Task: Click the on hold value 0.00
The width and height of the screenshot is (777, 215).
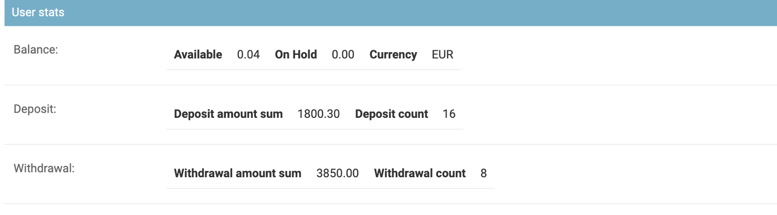Action: tap(343, 55)
